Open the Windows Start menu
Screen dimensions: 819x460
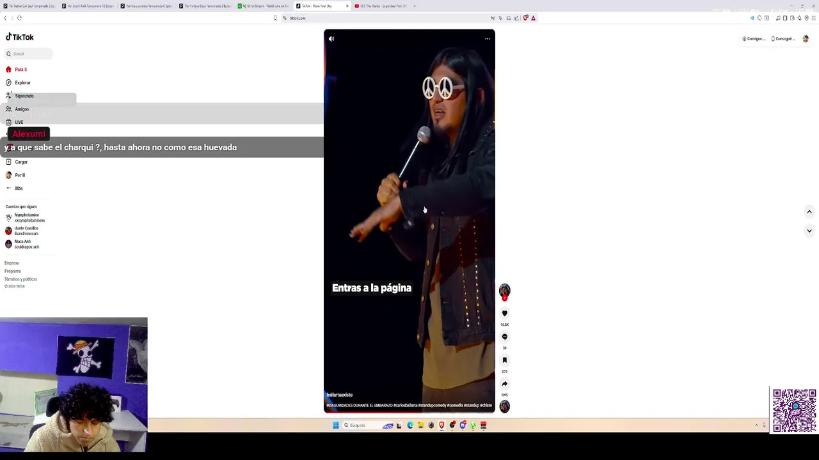(335, 425)
